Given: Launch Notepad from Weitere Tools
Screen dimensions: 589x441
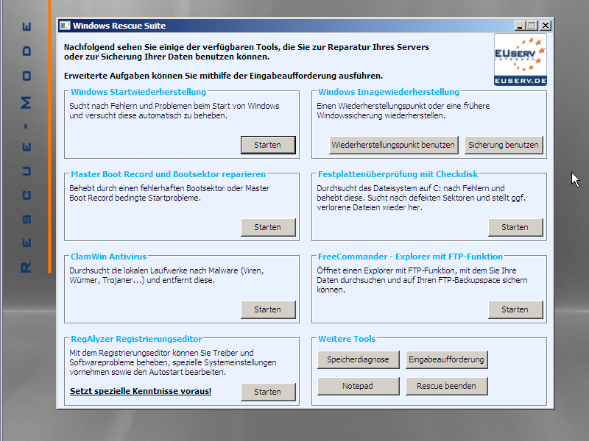Looking at the screenshot, I should (358, 386).
